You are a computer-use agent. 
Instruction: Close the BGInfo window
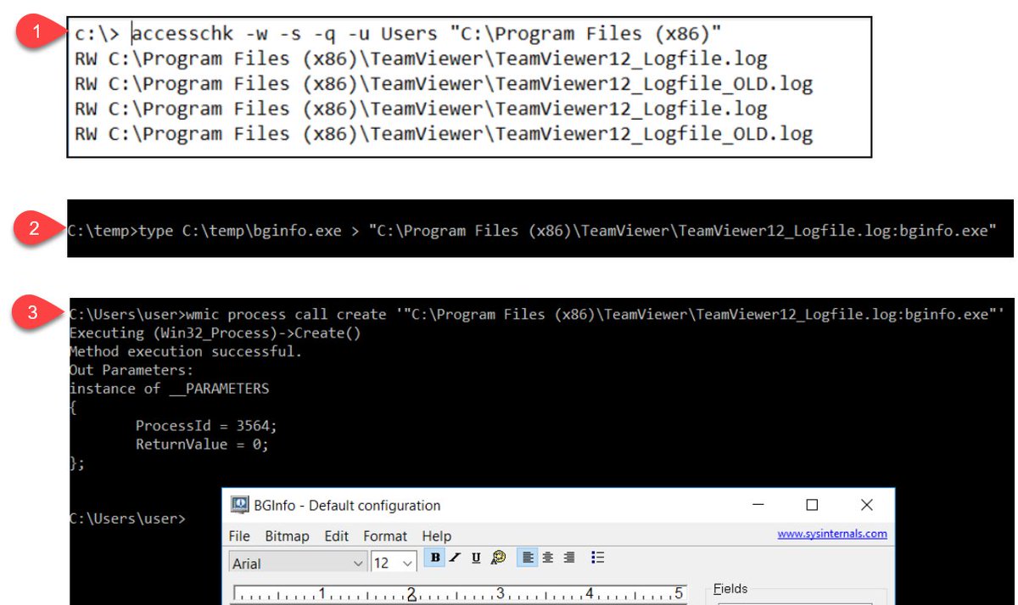[866, 505]
